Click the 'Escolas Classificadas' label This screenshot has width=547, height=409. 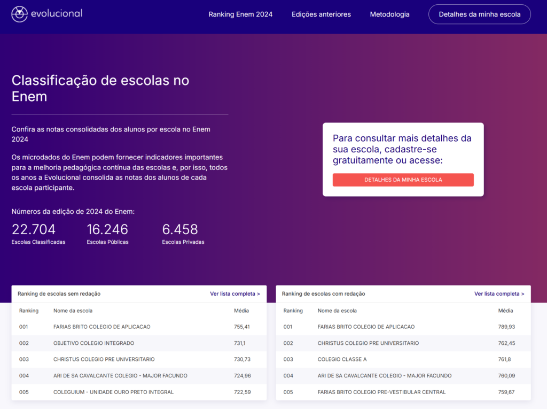pos(38,242)
